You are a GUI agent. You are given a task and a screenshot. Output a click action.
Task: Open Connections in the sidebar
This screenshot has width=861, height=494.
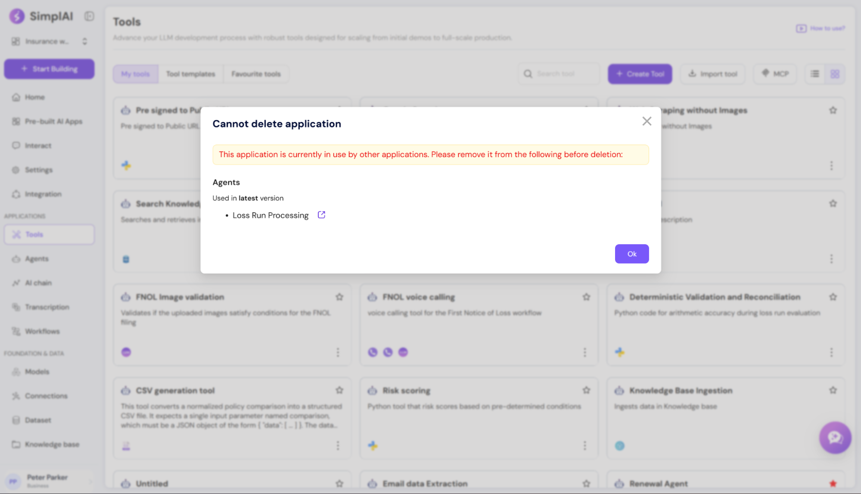pyautogui.click(x=46, y=396)
